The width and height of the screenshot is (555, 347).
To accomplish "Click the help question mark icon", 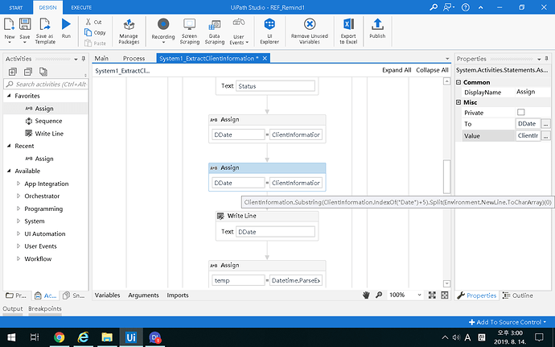I will tap(466, 7).
